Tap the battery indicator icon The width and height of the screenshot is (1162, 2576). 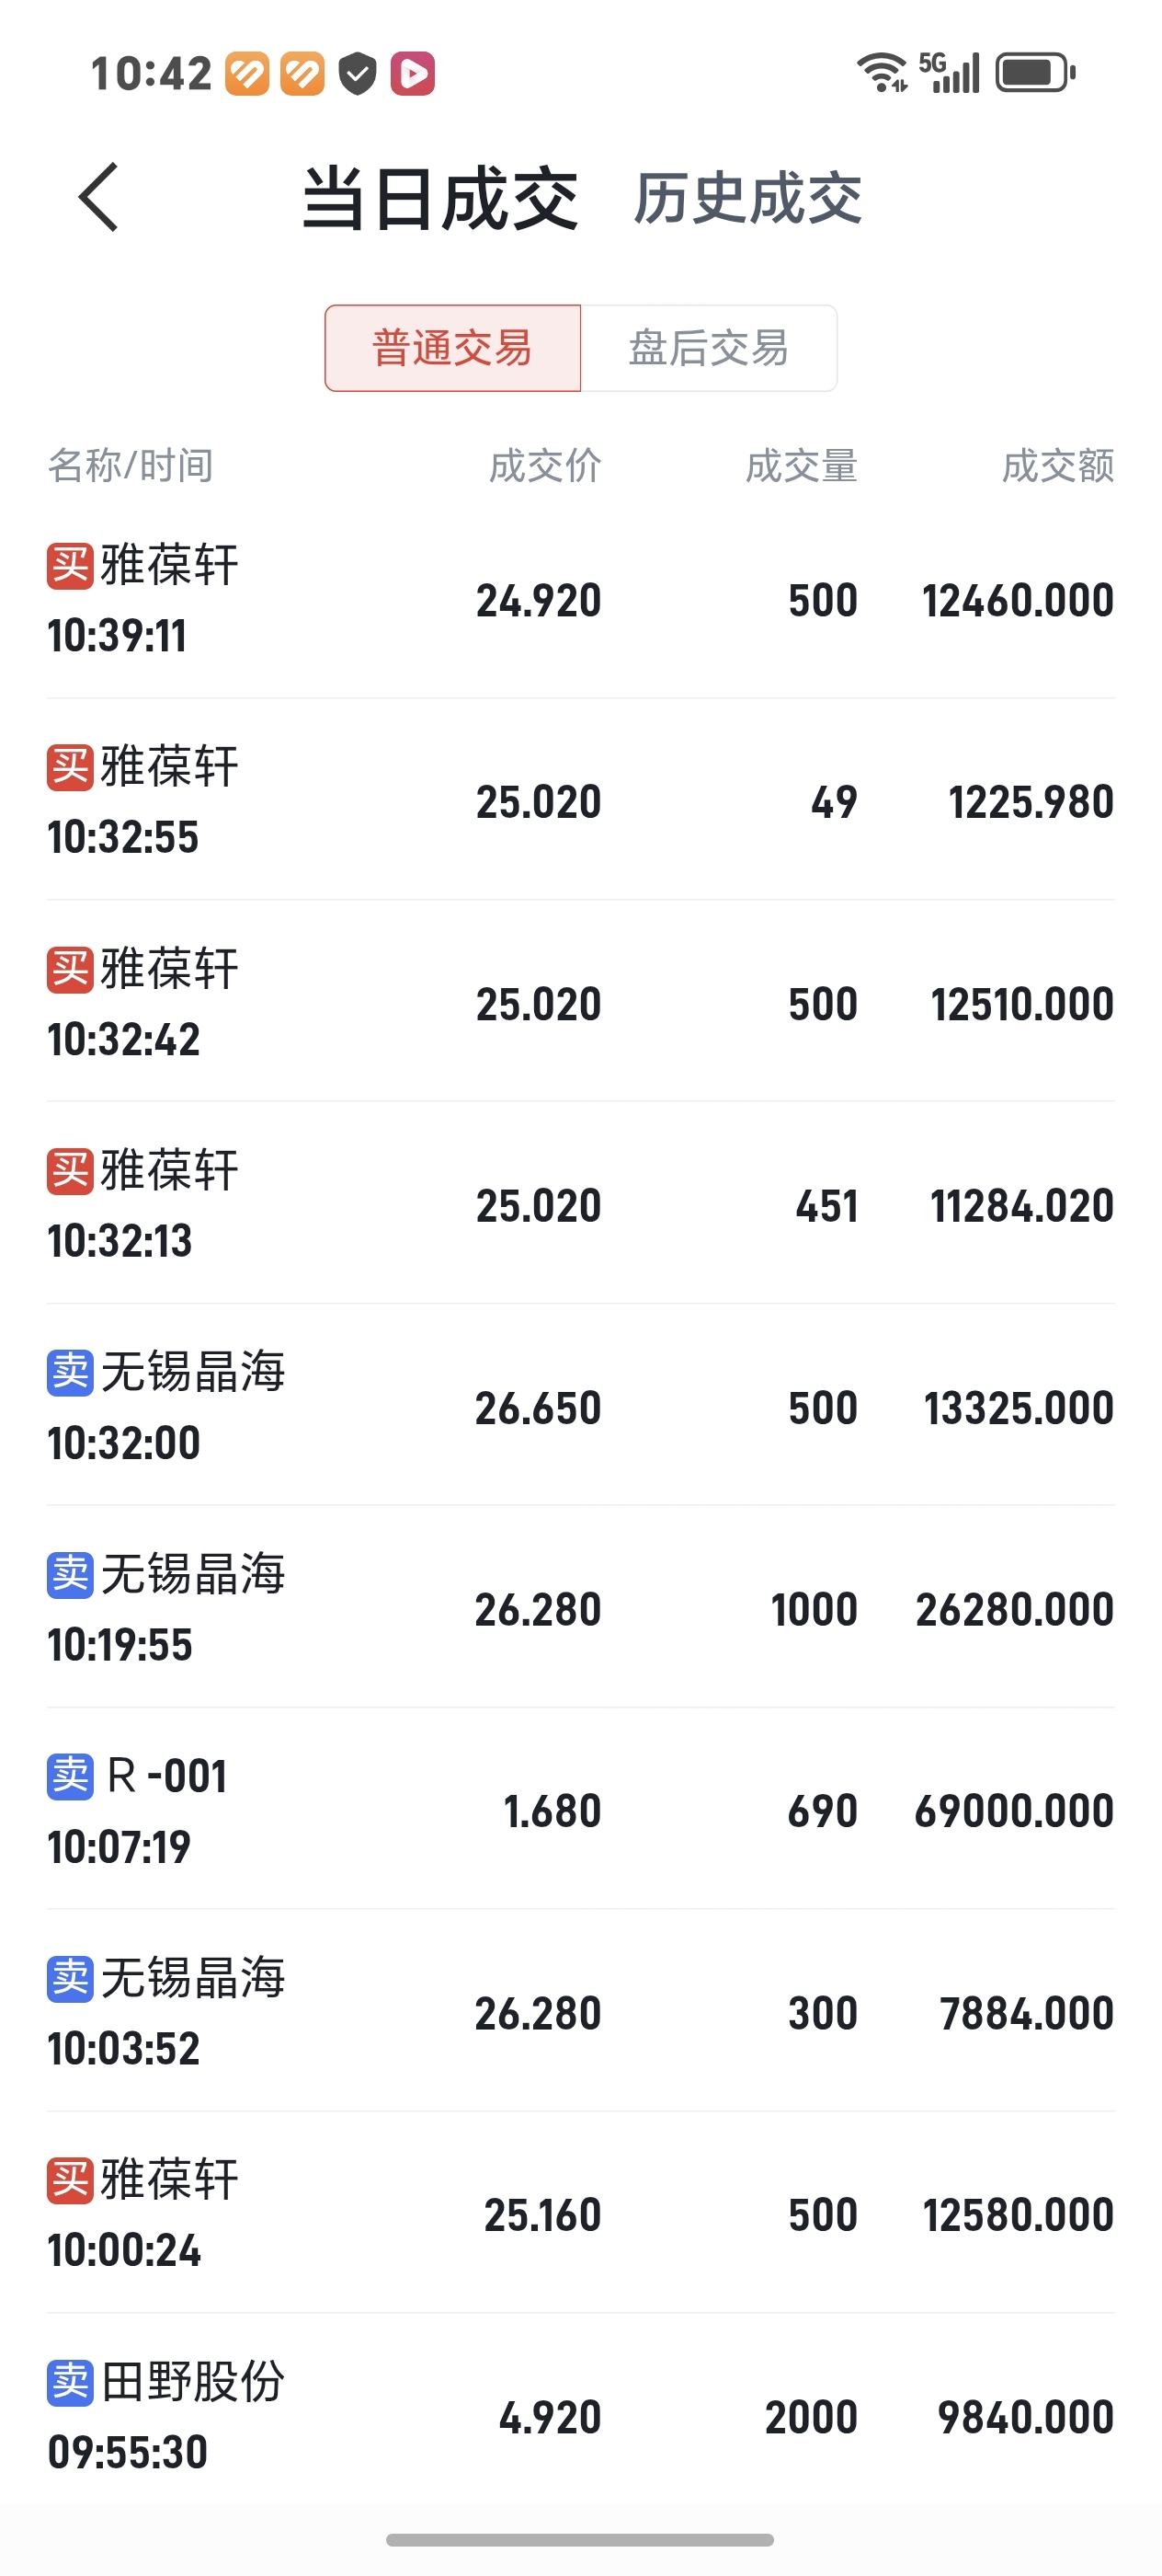1034,73
